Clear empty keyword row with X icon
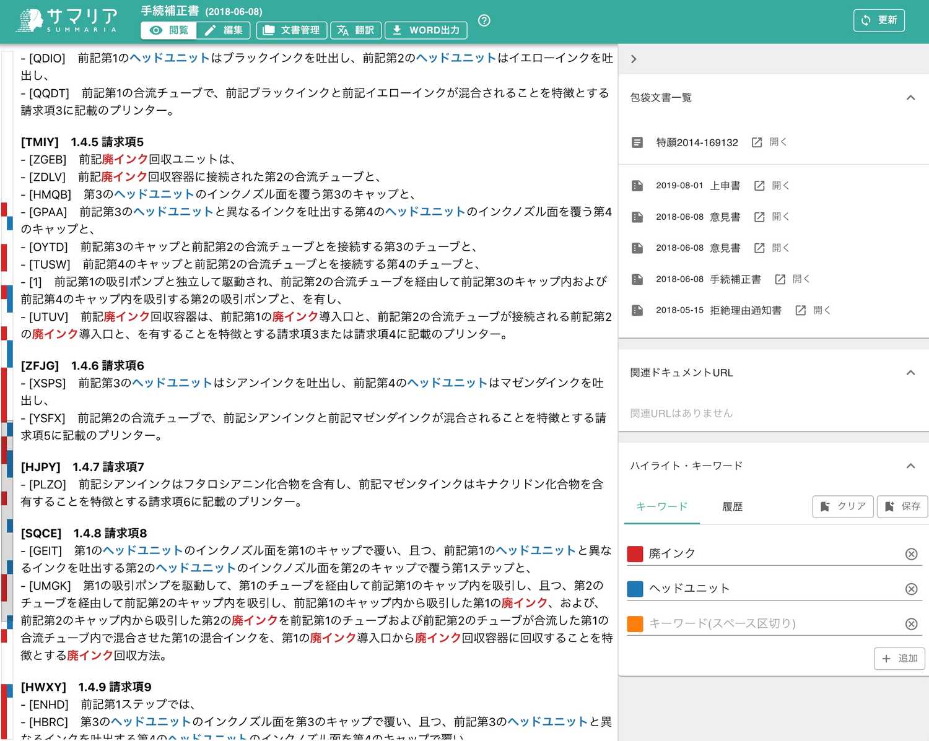 pos(911,624)
